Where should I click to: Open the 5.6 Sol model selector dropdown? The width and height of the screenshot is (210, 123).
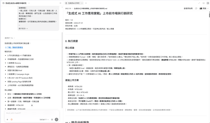[x=44, y=119]
